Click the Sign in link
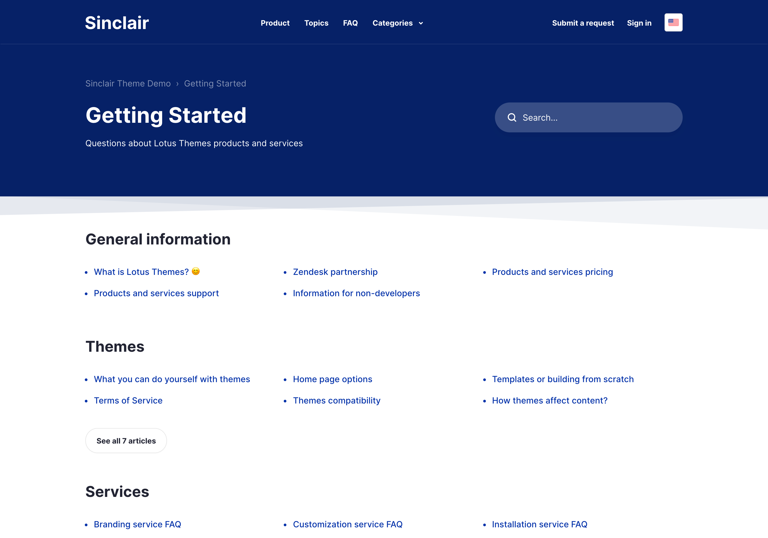The width and height of the screenshot is (768, 538). coord(639,23)
